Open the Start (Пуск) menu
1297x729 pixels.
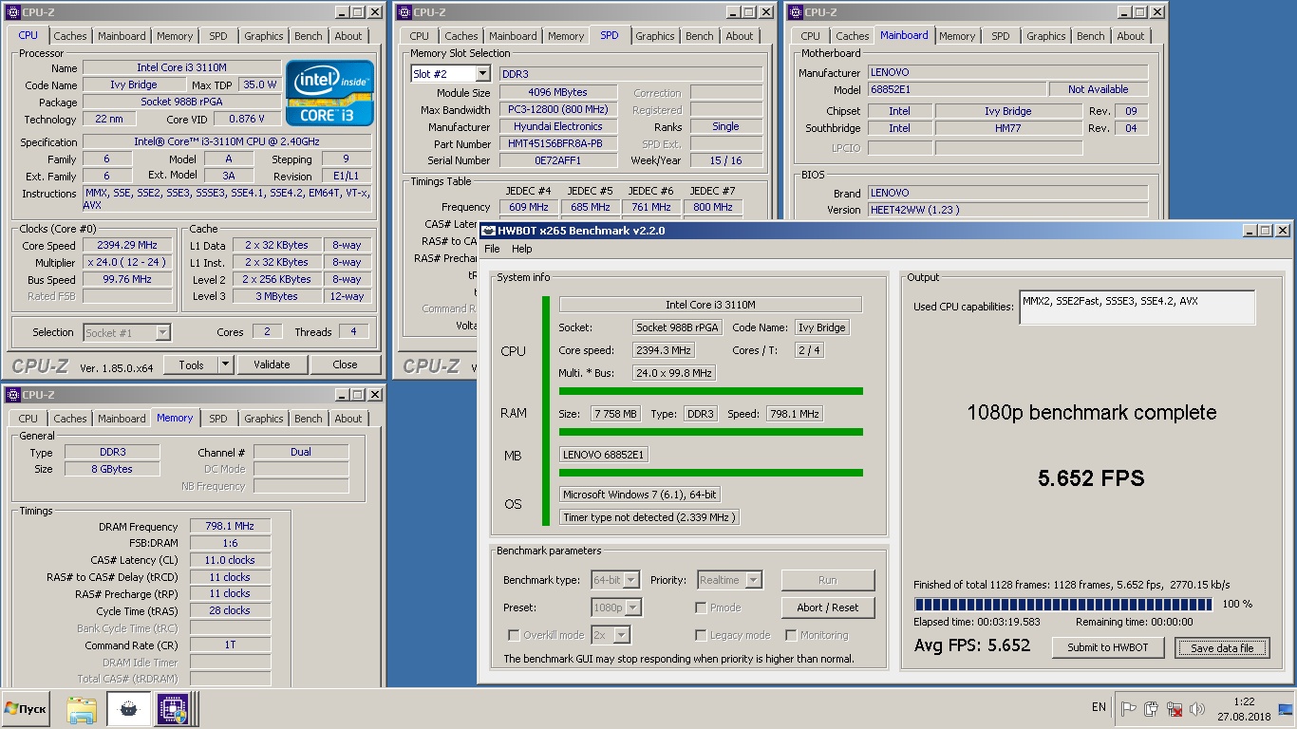(27, 709)
